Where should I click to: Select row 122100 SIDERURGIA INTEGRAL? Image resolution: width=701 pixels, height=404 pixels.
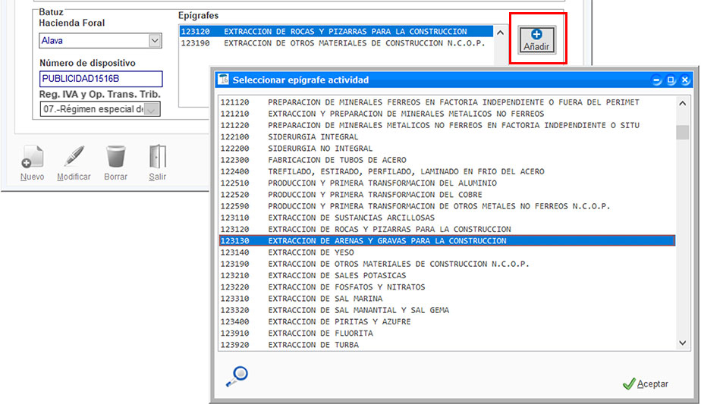click(447, 137)
